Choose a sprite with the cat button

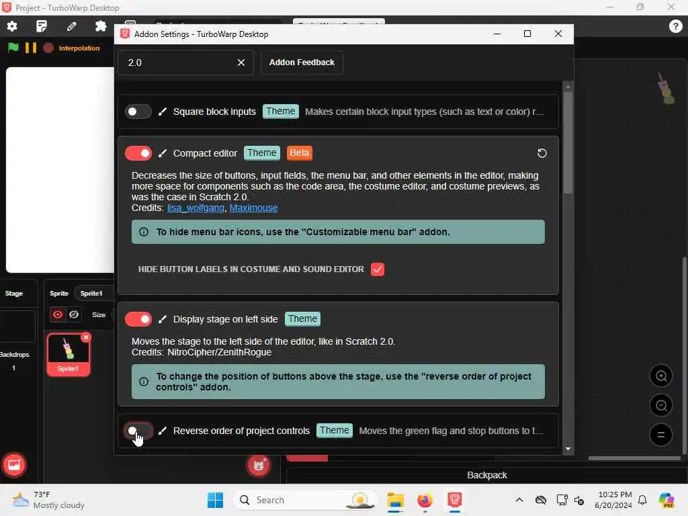tap(259, 465)
